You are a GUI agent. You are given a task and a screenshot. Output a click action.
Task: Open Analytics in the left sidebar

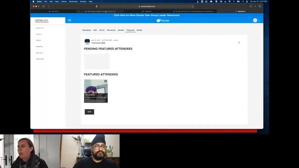click(x=40, y=28)
